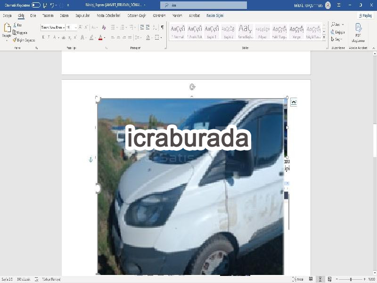Center align the paragraph

point(118,37)
